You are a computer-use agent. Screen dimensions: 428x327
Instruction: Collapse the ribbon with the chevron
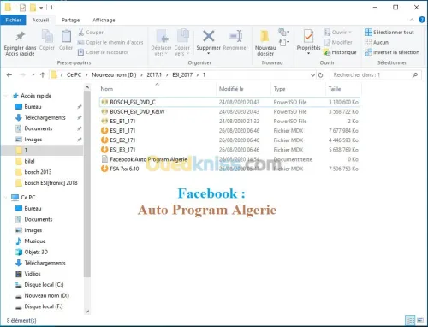(x=412, y=20)
